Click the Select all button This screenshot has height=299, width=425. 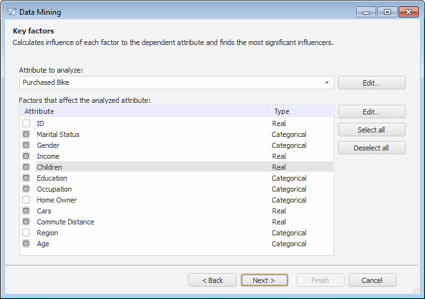[372, 130]
